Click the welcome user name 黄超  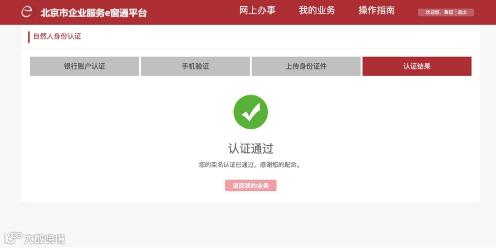[x=449, y=12]
